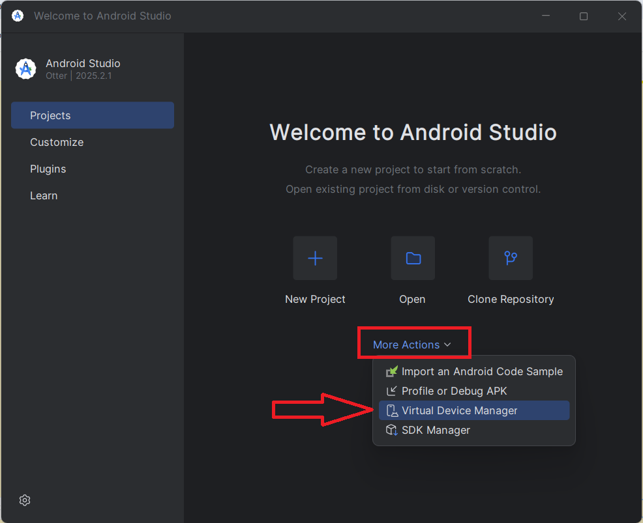Select Import an Android Code Sample
Viewport: 643px width, 523px height.
(482, 371)
